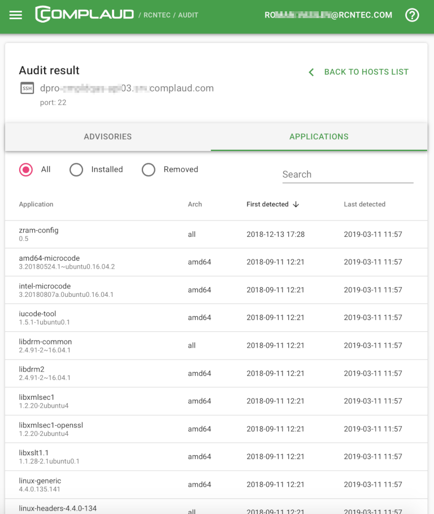The image size is (434, 514).
Task: Sort by the Last detected column
Action: (x=364, y=205)
